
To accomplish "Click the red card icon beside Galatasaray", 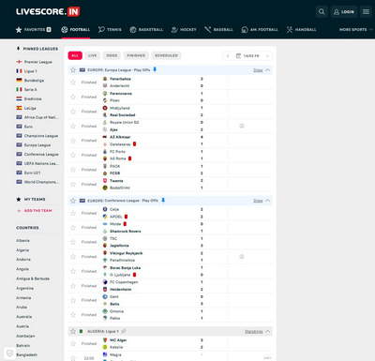I will [135, 144].
